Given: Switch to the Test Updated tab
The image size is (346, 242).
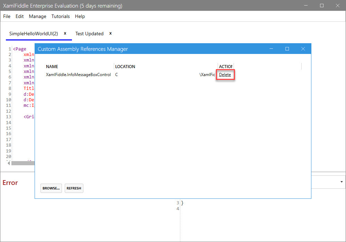Looking at the screenshot, I should coord(89,34).
